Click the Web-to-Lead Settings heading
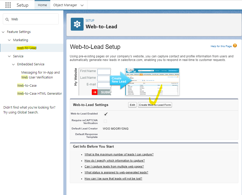Viewport: 242px width, 195px height. 90,105
